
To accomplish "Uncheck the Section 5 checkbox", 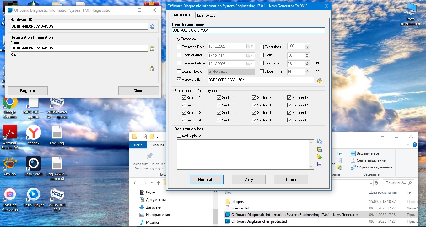I will (x=219, y=98).
